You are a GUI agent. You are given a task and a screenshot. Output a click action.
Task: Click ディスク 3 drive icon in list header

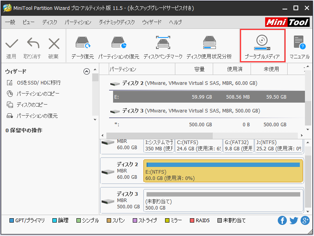[115, 111]
